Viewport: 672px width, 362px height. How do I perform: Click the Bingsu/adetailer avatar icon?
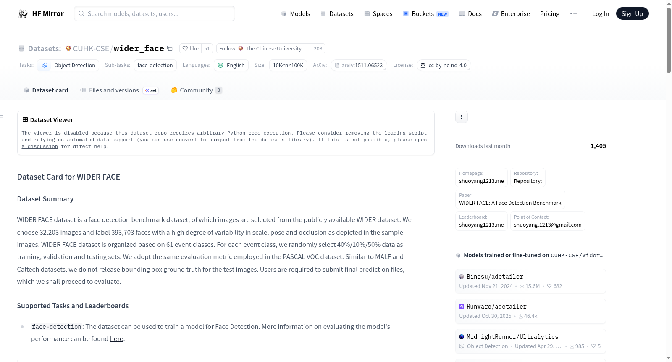tap(462, 277)
